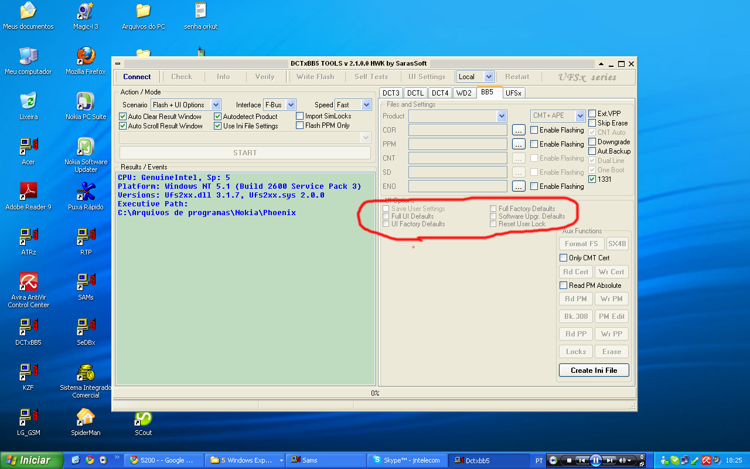Toggle Auto Scroll Result Window checkbox
The width and height of the screenshot is (750, 469).
pos(123,126)
